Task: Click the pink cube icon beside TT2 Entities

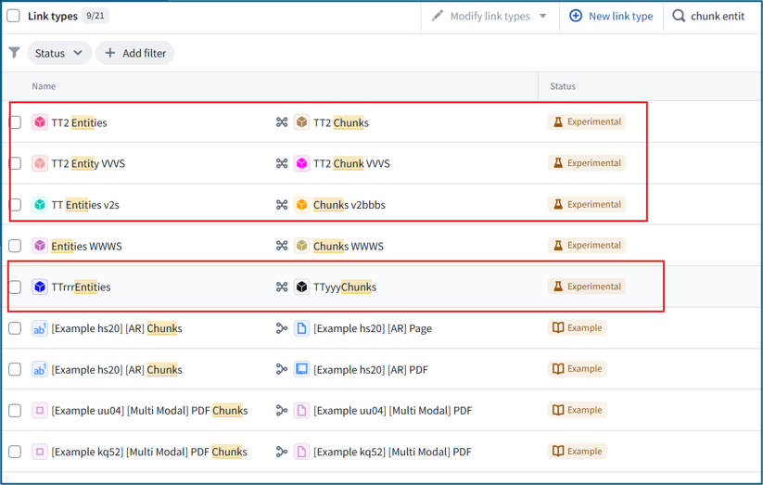Action: pos(40,122)
